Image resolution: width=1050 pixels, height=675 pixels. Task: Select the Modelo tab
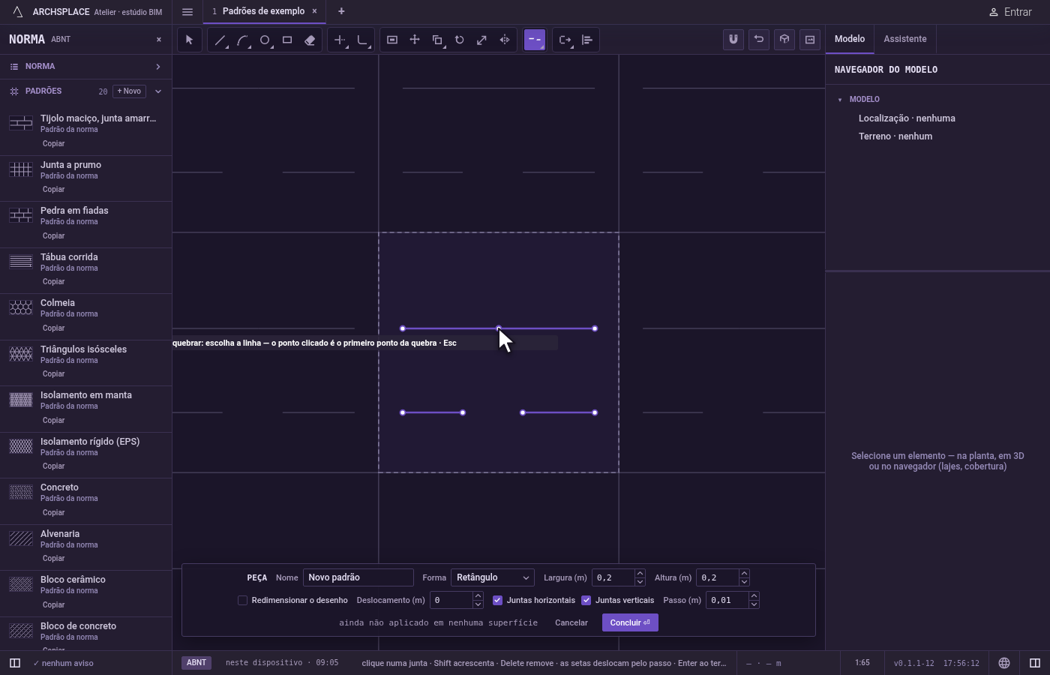850,39
